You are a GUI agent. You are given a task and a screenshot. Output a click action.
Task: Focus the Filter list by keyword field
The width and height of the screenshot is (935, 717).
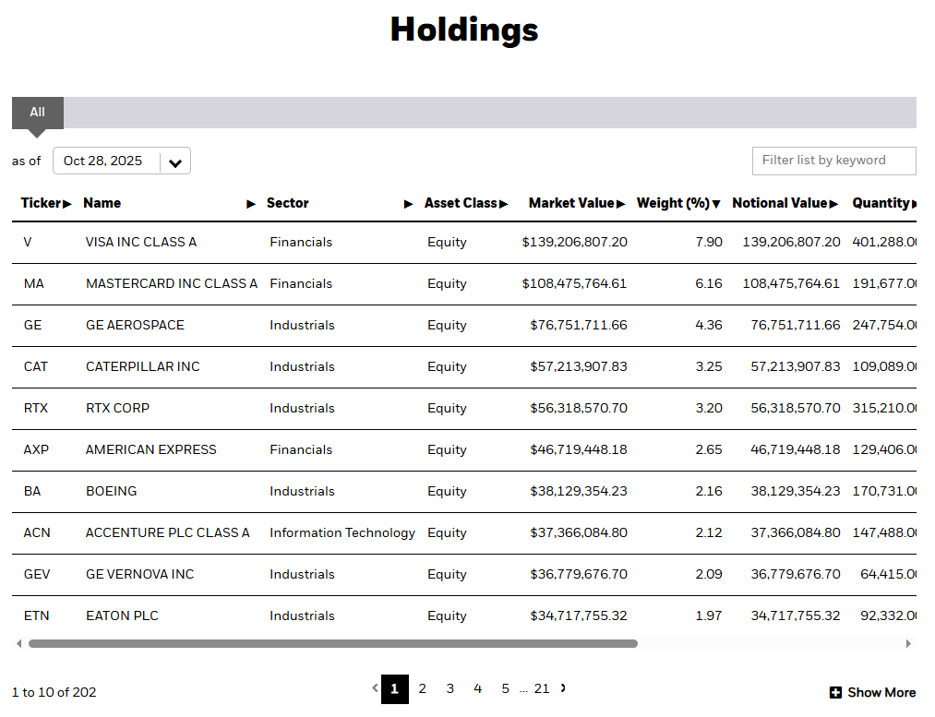point(833,161)
